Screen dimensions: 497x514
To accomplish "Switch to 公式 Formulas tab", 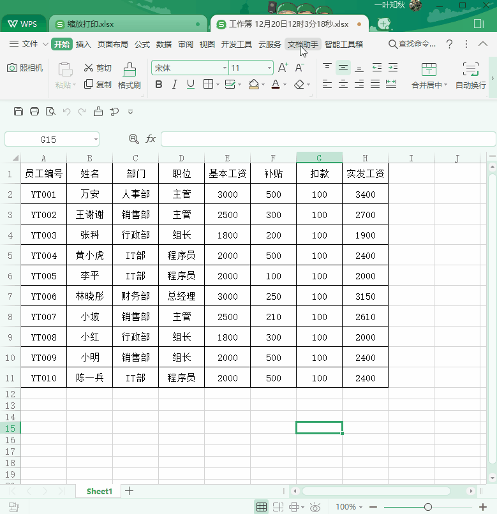I will 142,44.
